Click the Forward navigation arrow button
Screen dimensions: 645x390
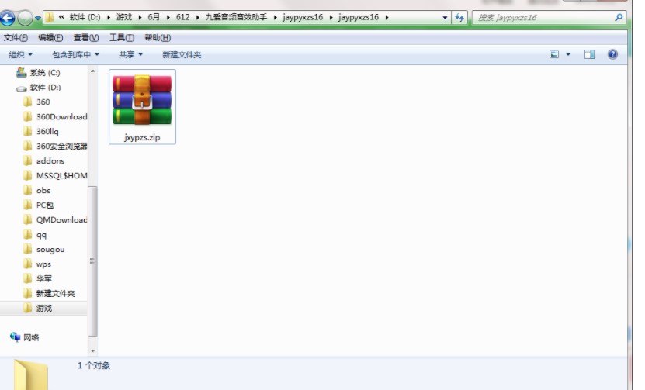[x=26, y=18]
